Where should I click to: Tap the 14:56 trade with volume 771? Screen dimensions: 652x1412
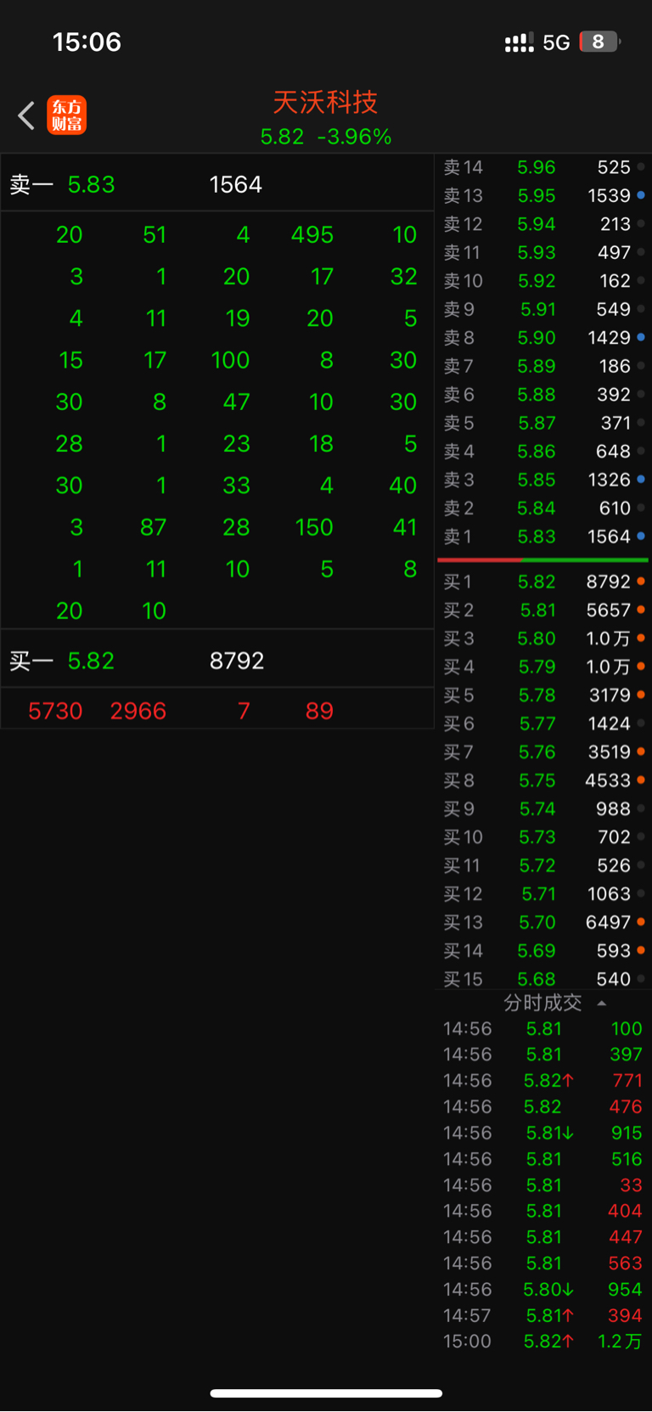click(x=543, y=1081)
